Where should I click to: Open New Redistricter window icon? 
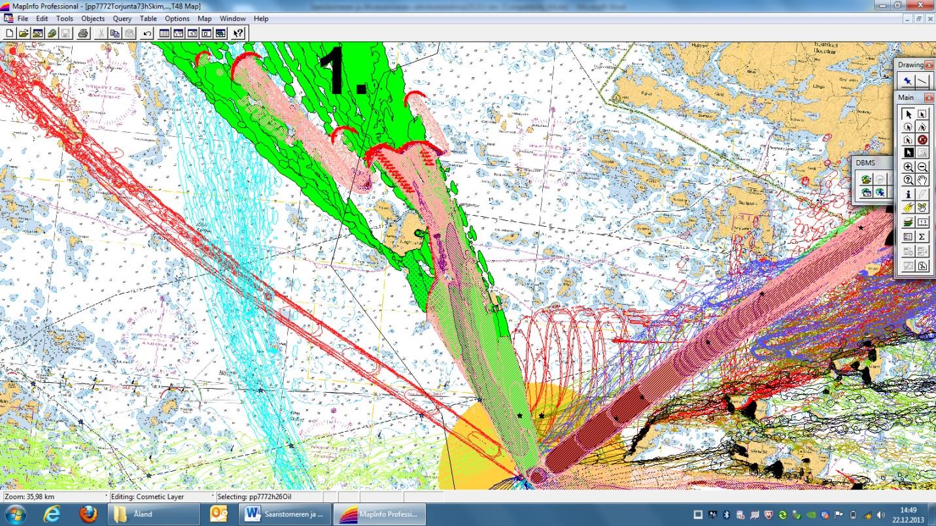tap(220, 33)
